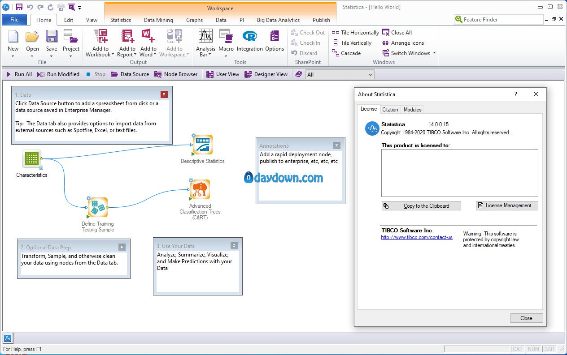Switch to Designer View
The height and width of the screenshot is (355, 567).
pyautogui.click(x=266, y=74)
